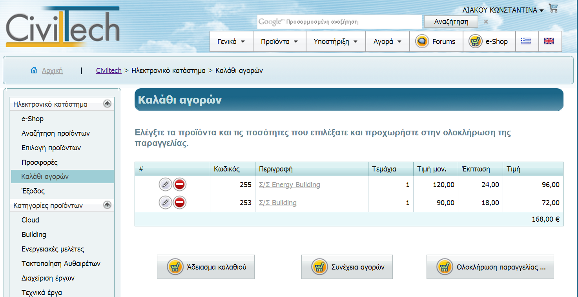Open the Γενικά menu
The height and width of the screenshot is (297, 578).
(231, 42)
